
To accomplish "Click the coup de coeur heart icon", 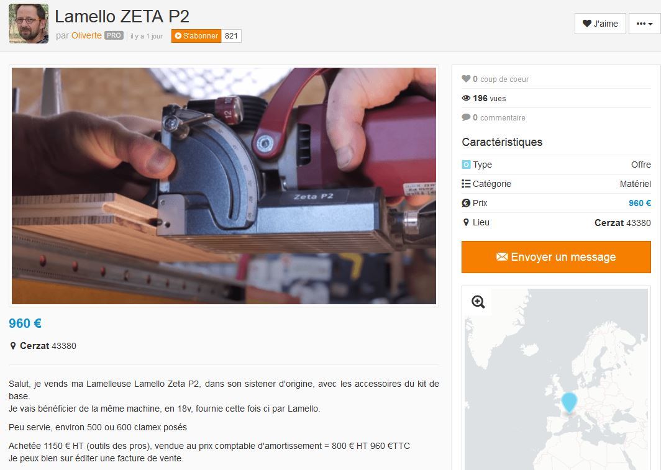I will pyautogui.click(x=466, y=79).
